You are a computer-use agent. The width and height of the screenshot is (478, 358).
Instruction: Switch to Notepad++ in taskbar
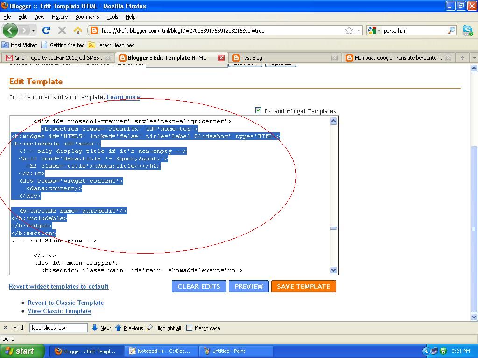pyautogui.click(x=161, y=351)
